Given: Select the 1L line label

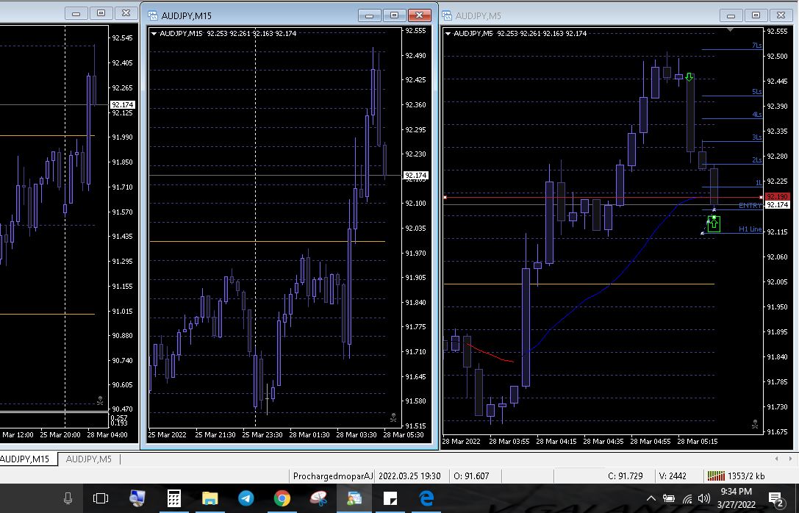Looking at the screenshot, I should 759,182.
